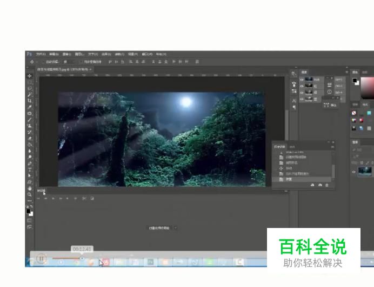Expand the arrow beside Create Video Timeline button
This screenshot has width=374, height=287.
[x=175, y=229]
